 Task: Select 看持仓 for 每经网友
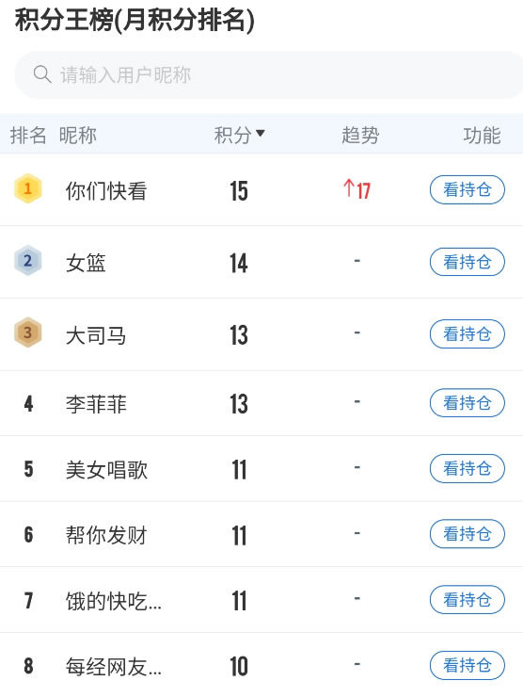468,665
